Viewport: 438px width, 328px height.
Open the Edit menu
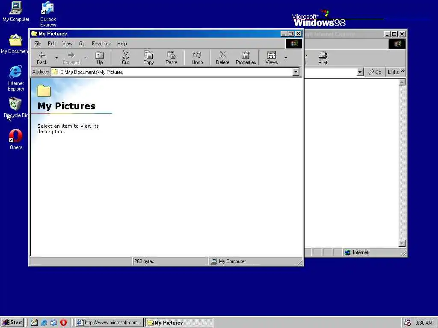point(52,44)
